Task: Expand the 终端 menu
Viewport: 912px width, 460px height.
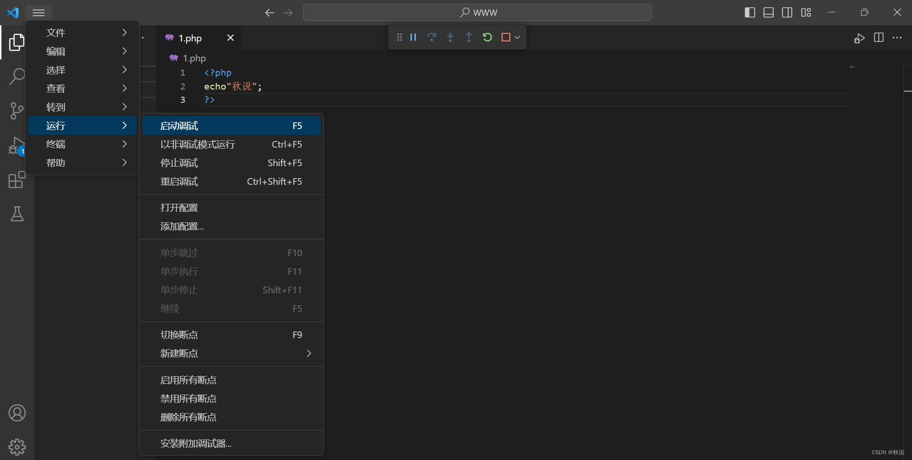Action: click(x=83, y=144)
